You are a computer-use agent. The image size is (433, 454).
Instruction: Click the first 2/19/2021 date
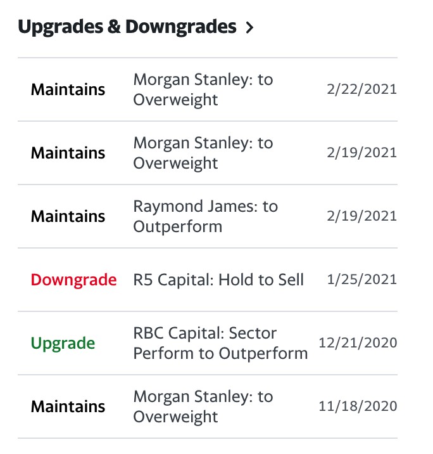coord(362,153)
